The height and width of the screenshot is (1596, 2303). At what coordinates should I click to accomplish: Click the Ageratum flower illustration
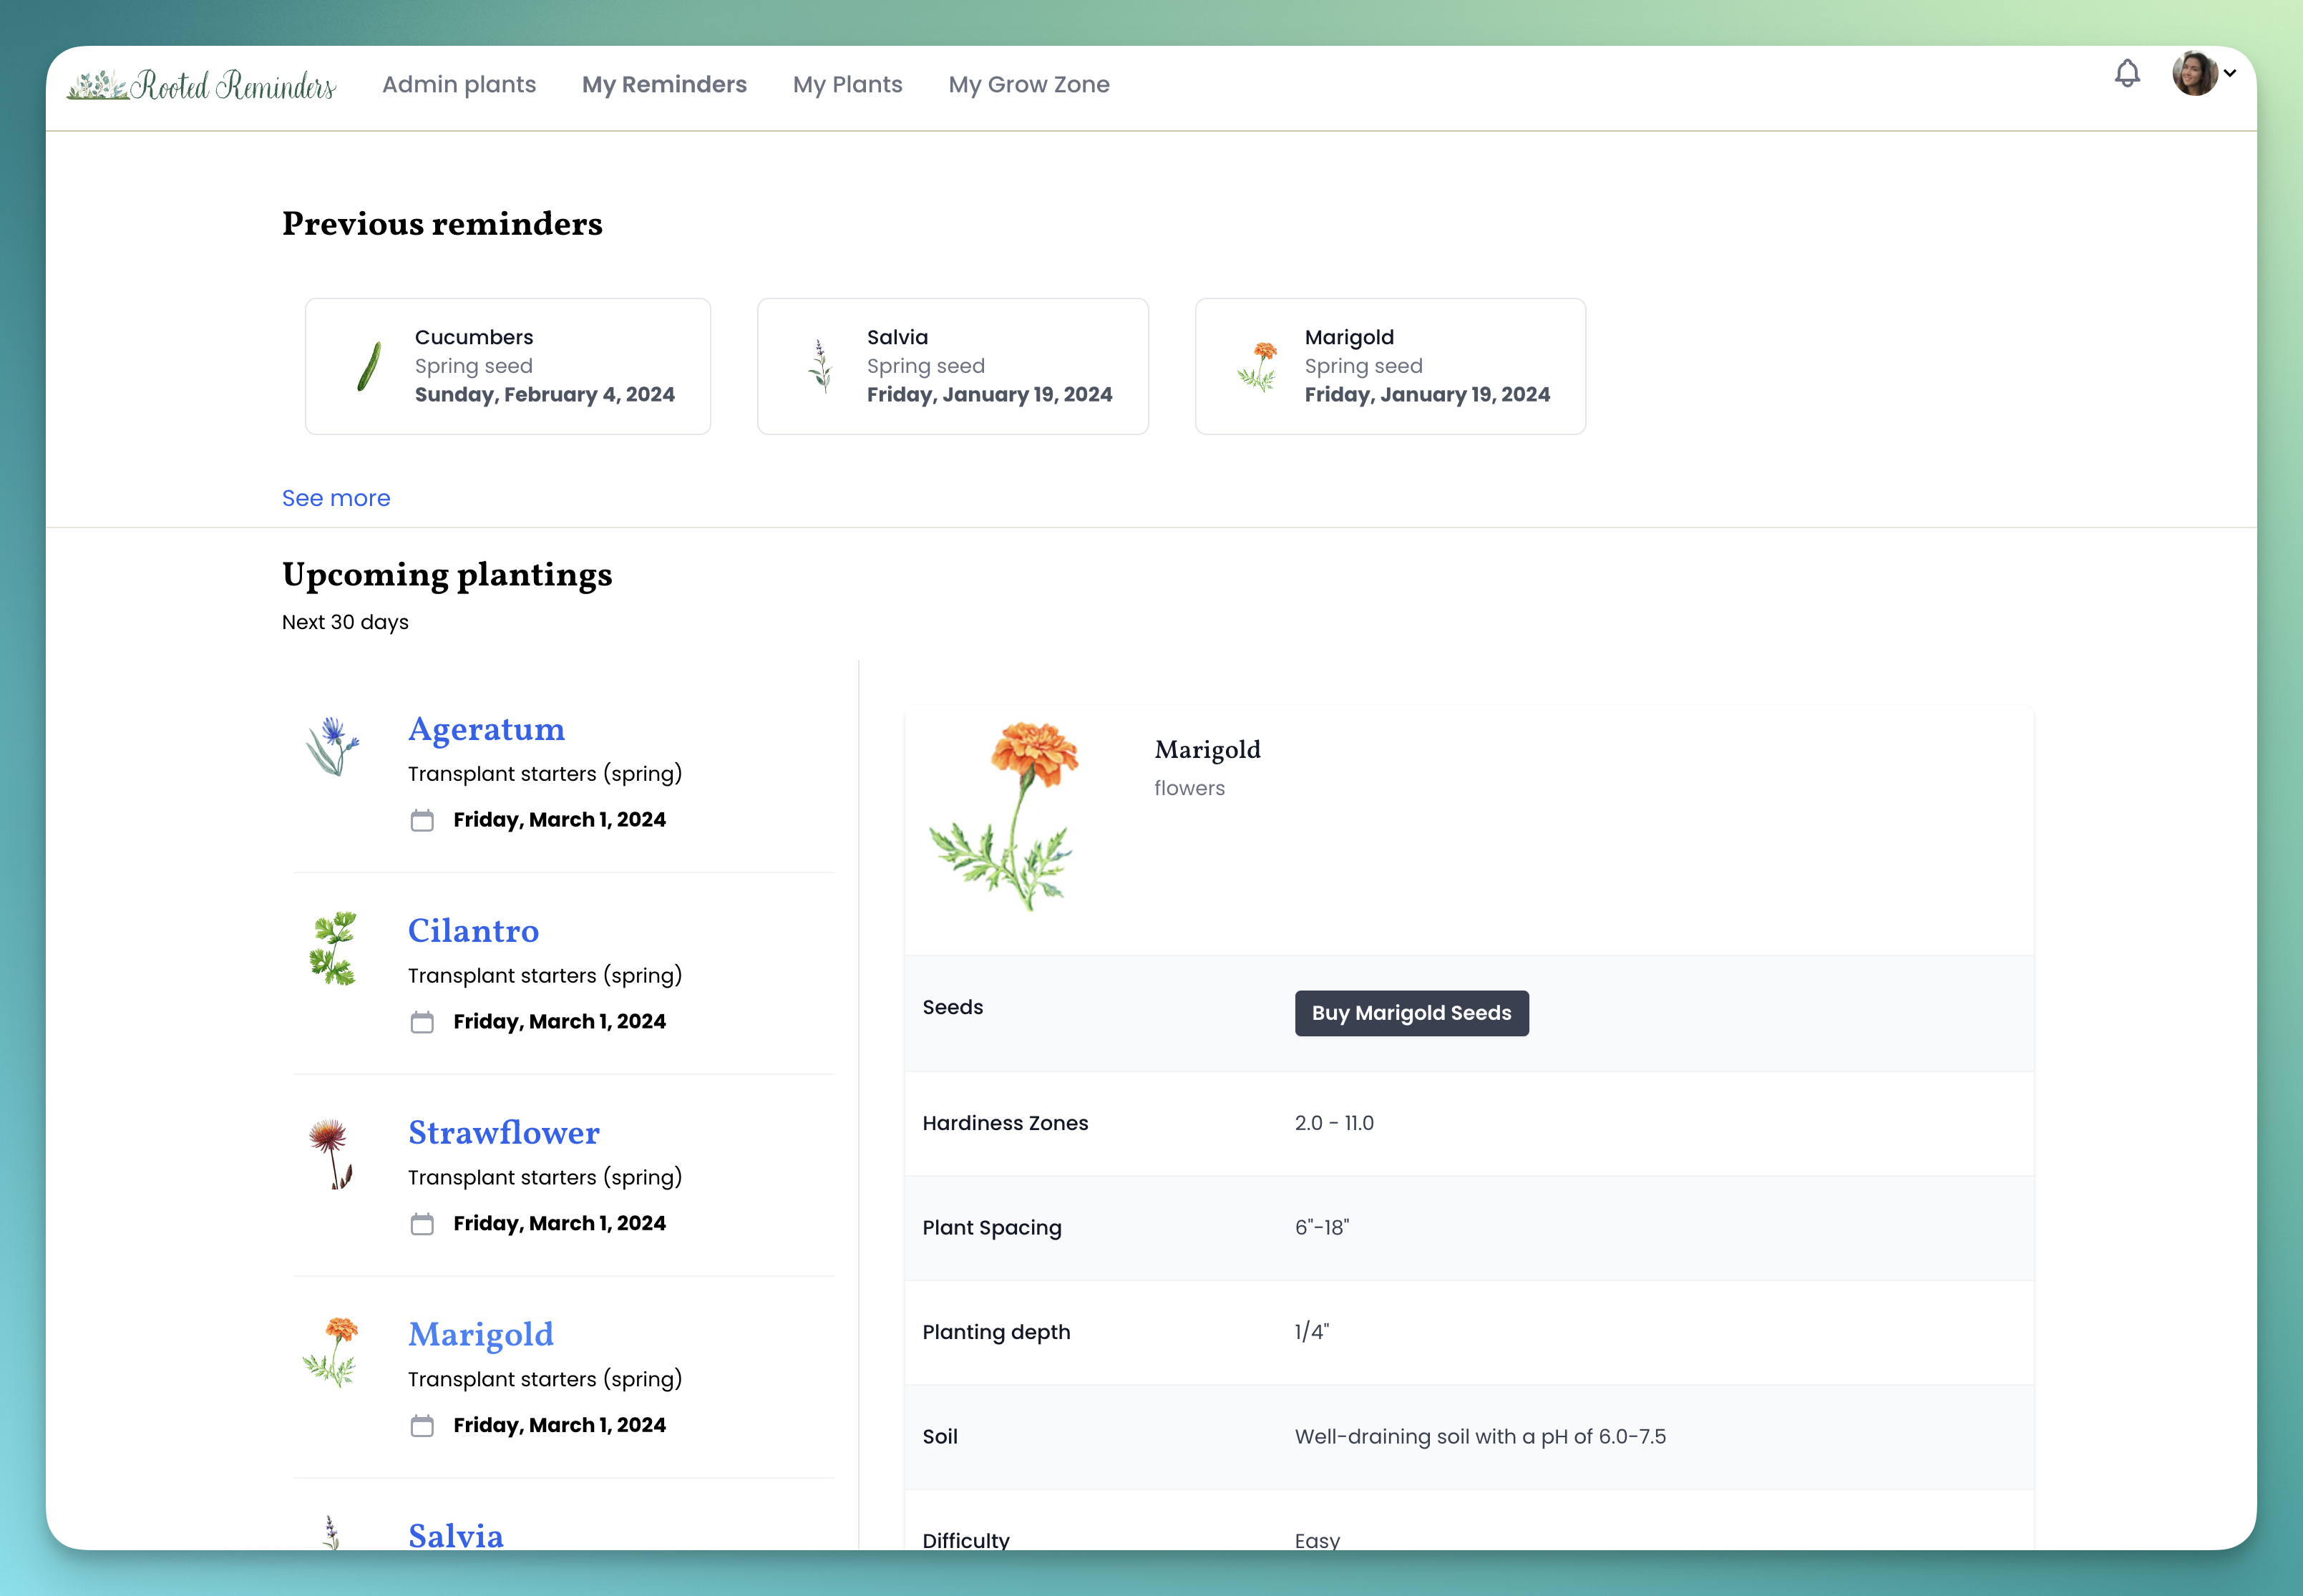[332, 746]
